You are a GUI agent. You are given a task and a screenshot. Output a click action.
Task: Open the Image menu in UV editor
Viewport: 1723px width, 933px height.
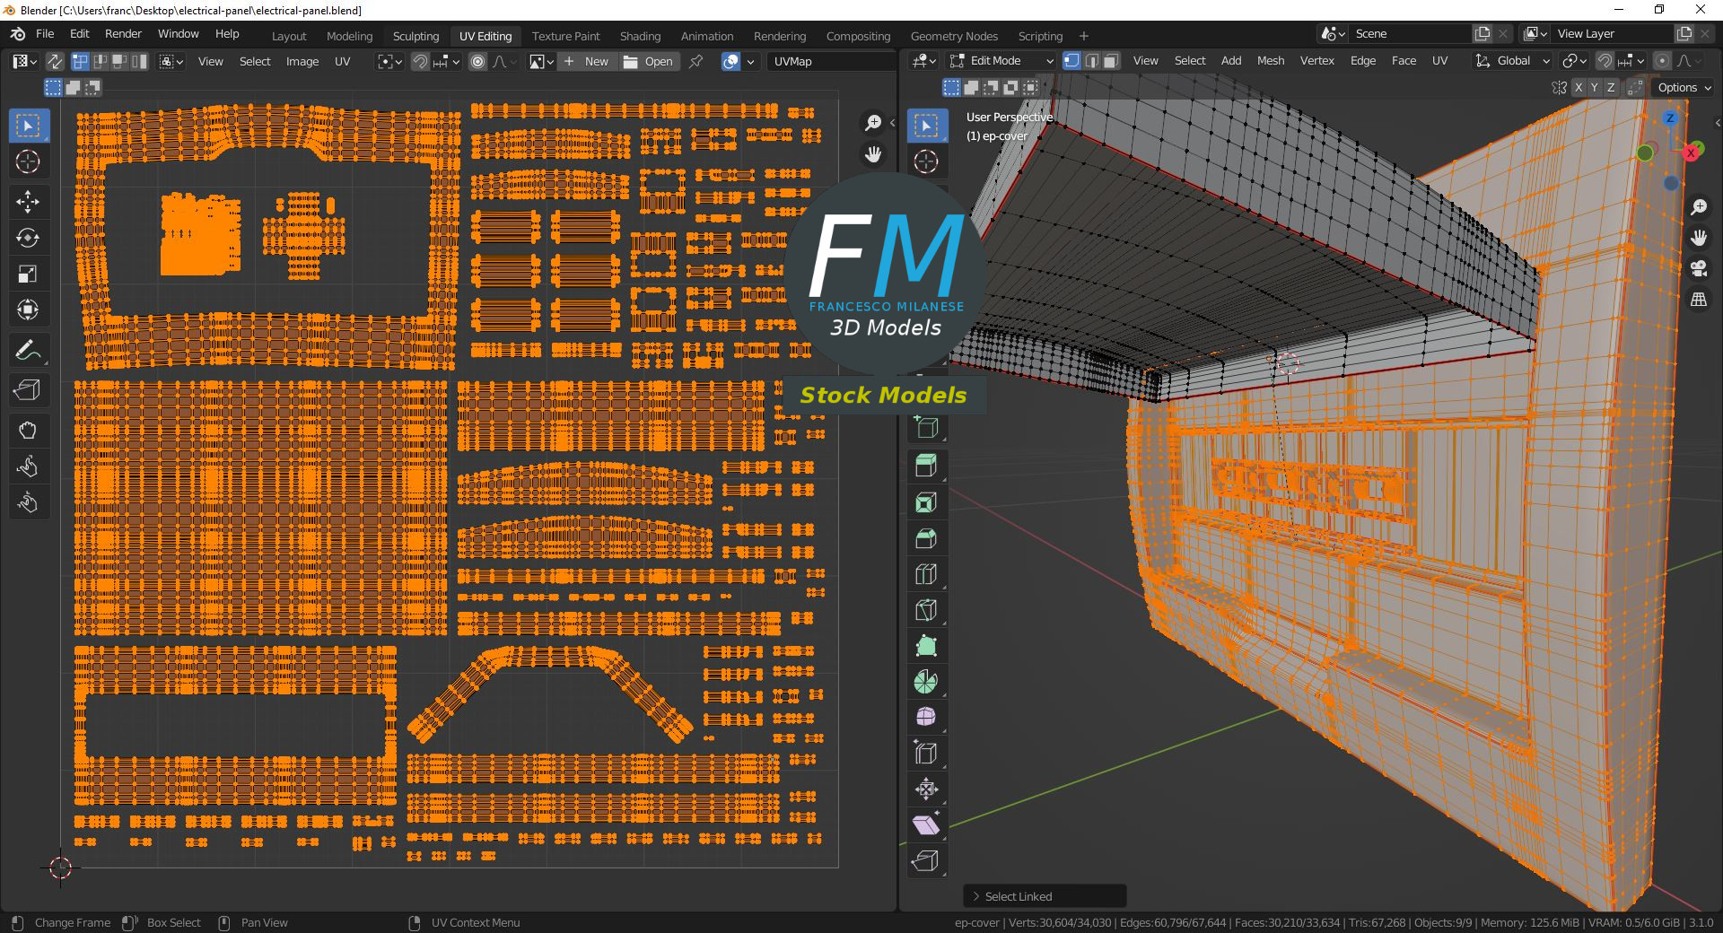(x=302, y=61)
